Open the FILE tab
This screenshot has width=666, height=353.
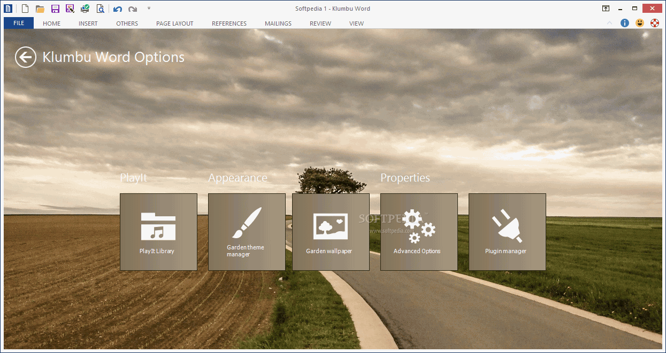[19, 23]
